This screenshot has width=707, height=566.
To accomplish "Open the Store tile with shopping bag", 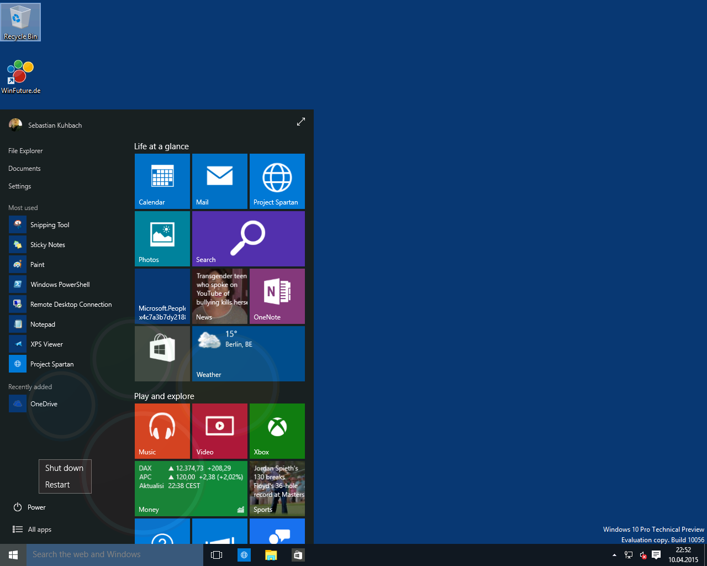I will (x=162, y=354).
